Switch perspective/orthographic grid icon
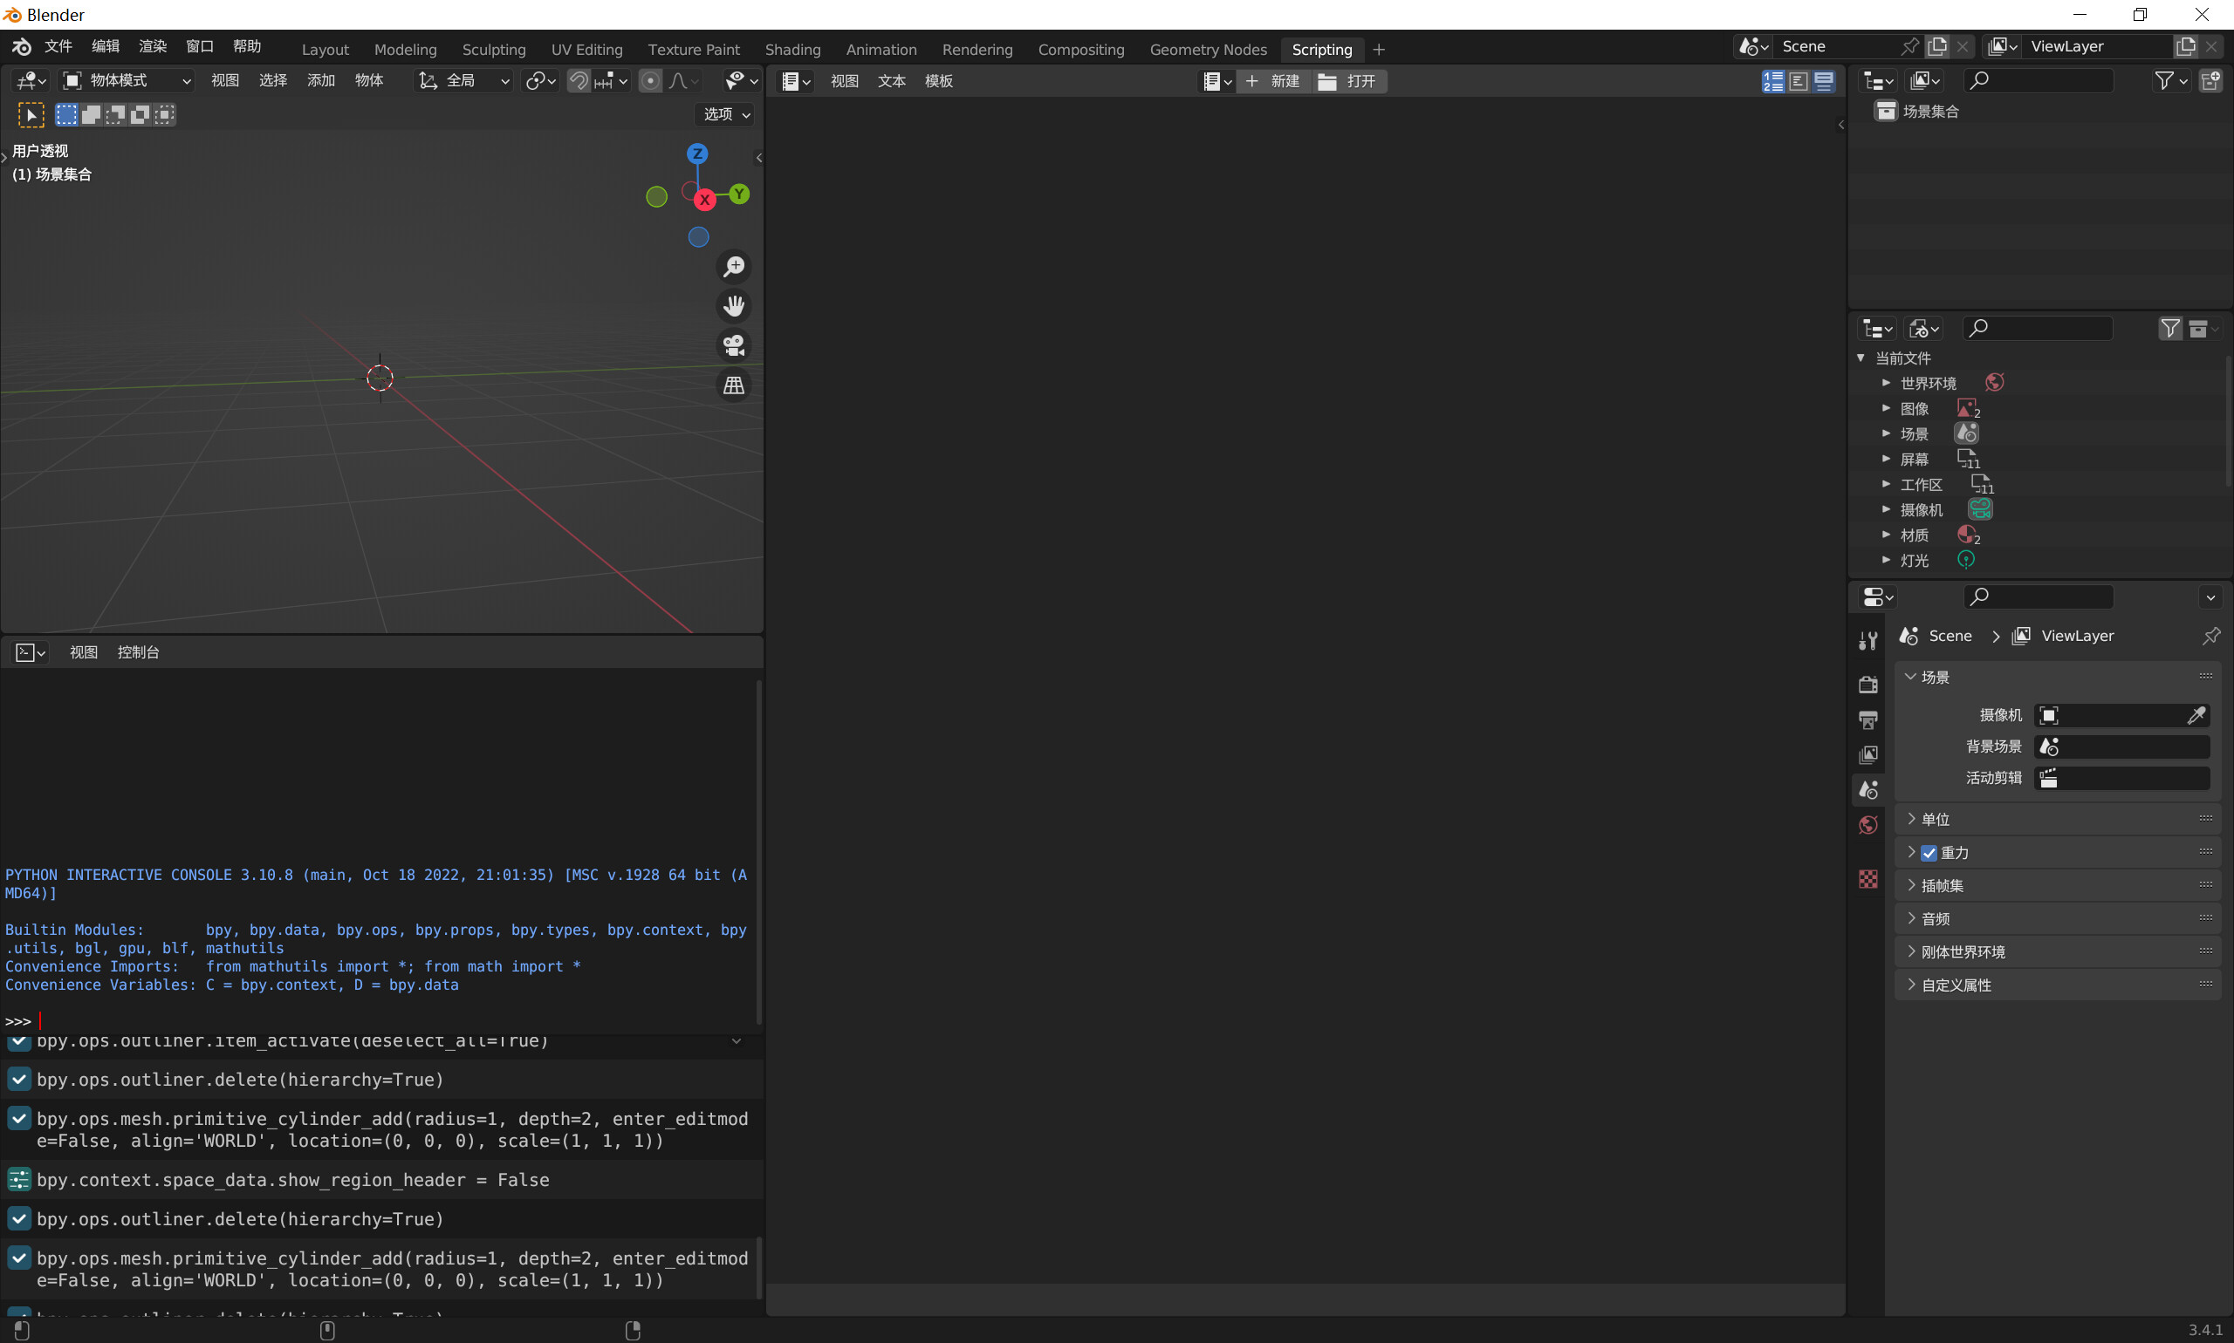Image resolution: width=2234 pixels, height=1343 pixels. coord(734,385)
